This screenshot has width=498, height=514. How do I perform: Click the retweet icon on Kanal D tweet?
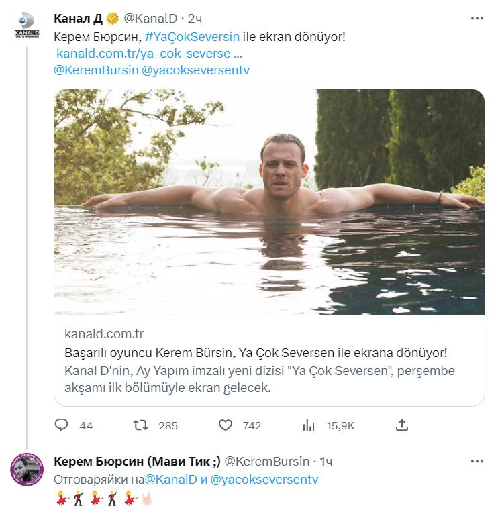(x=140, y=425)
